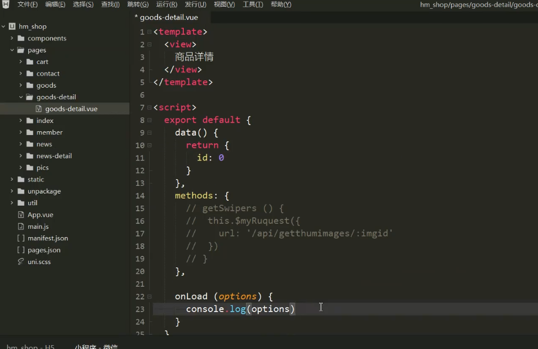Fold the return block at line 10
The image size is (538, 349).
click(150, 146)
